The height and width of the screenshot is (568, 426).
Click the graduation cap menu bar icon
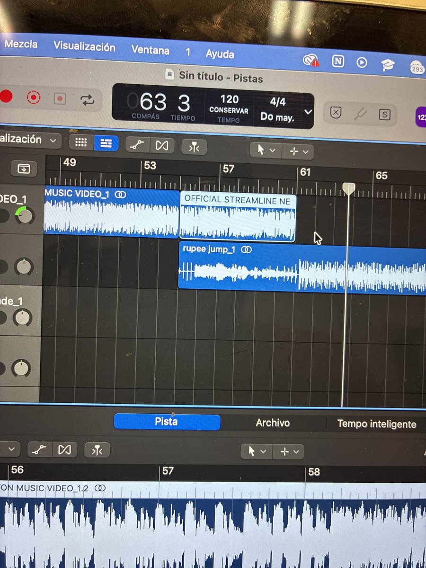pos(388,64)
